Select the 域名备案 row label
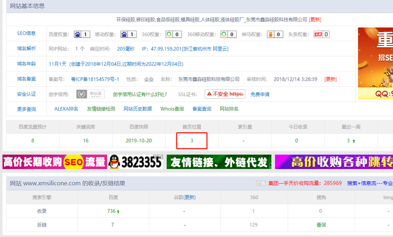The width and height of the screenshot is (393, 237). pos(26,79)
